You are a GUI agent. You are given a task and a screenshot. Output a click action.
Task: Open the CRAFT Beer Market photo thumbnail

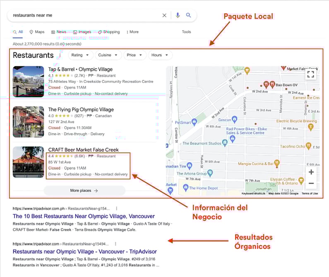click(28, 162)
